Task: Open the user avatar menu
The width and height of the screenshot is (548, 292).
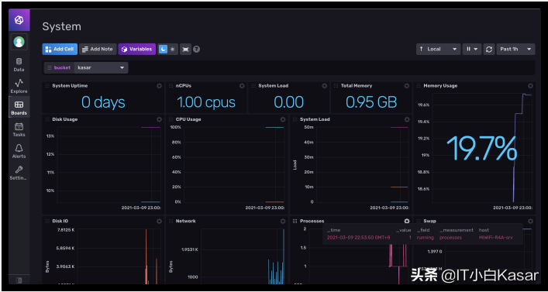Action: (19, 42)
